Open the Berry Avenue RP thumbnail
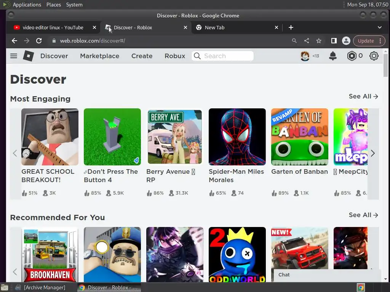This screenshot has height=292, width=390. pos(174,137)
